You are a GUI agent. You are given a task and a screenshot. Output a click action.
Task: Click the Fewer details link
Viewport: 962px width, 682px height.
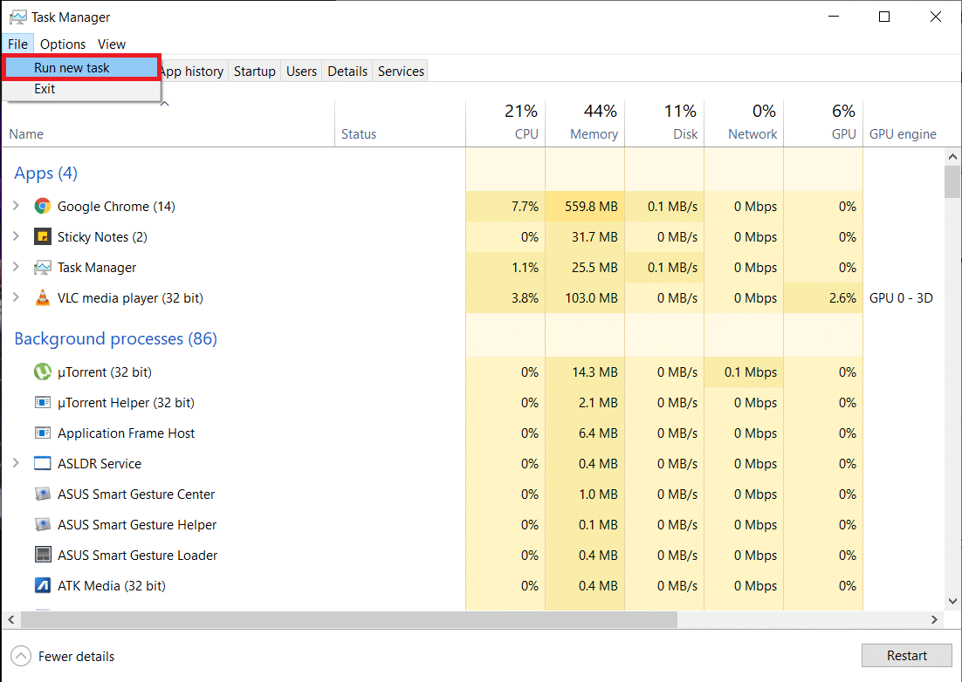tap(76, 656)
